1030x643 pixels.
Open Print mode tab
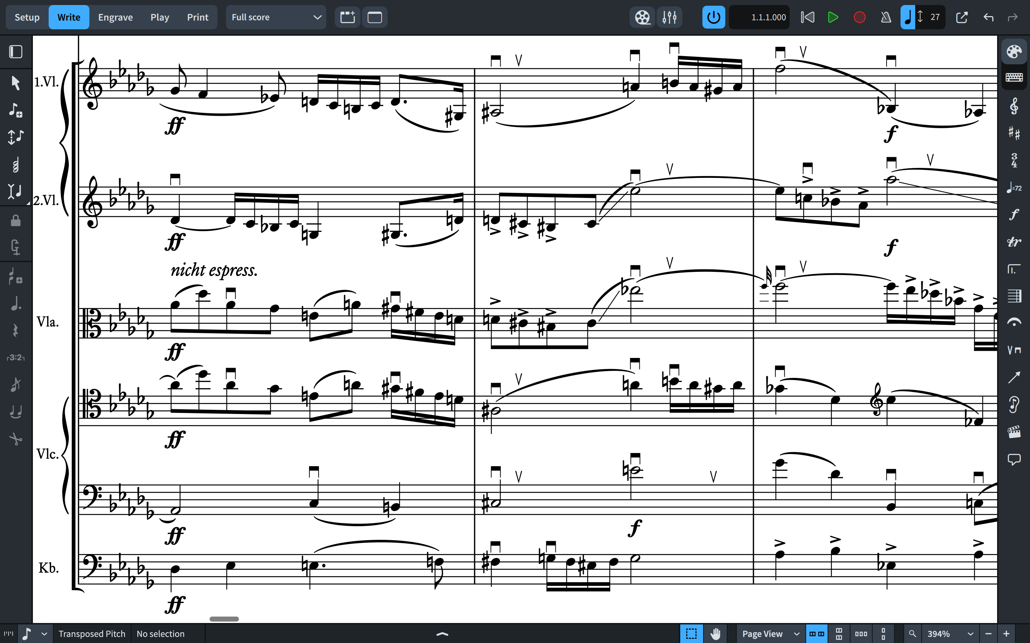(x=197, y=18)
